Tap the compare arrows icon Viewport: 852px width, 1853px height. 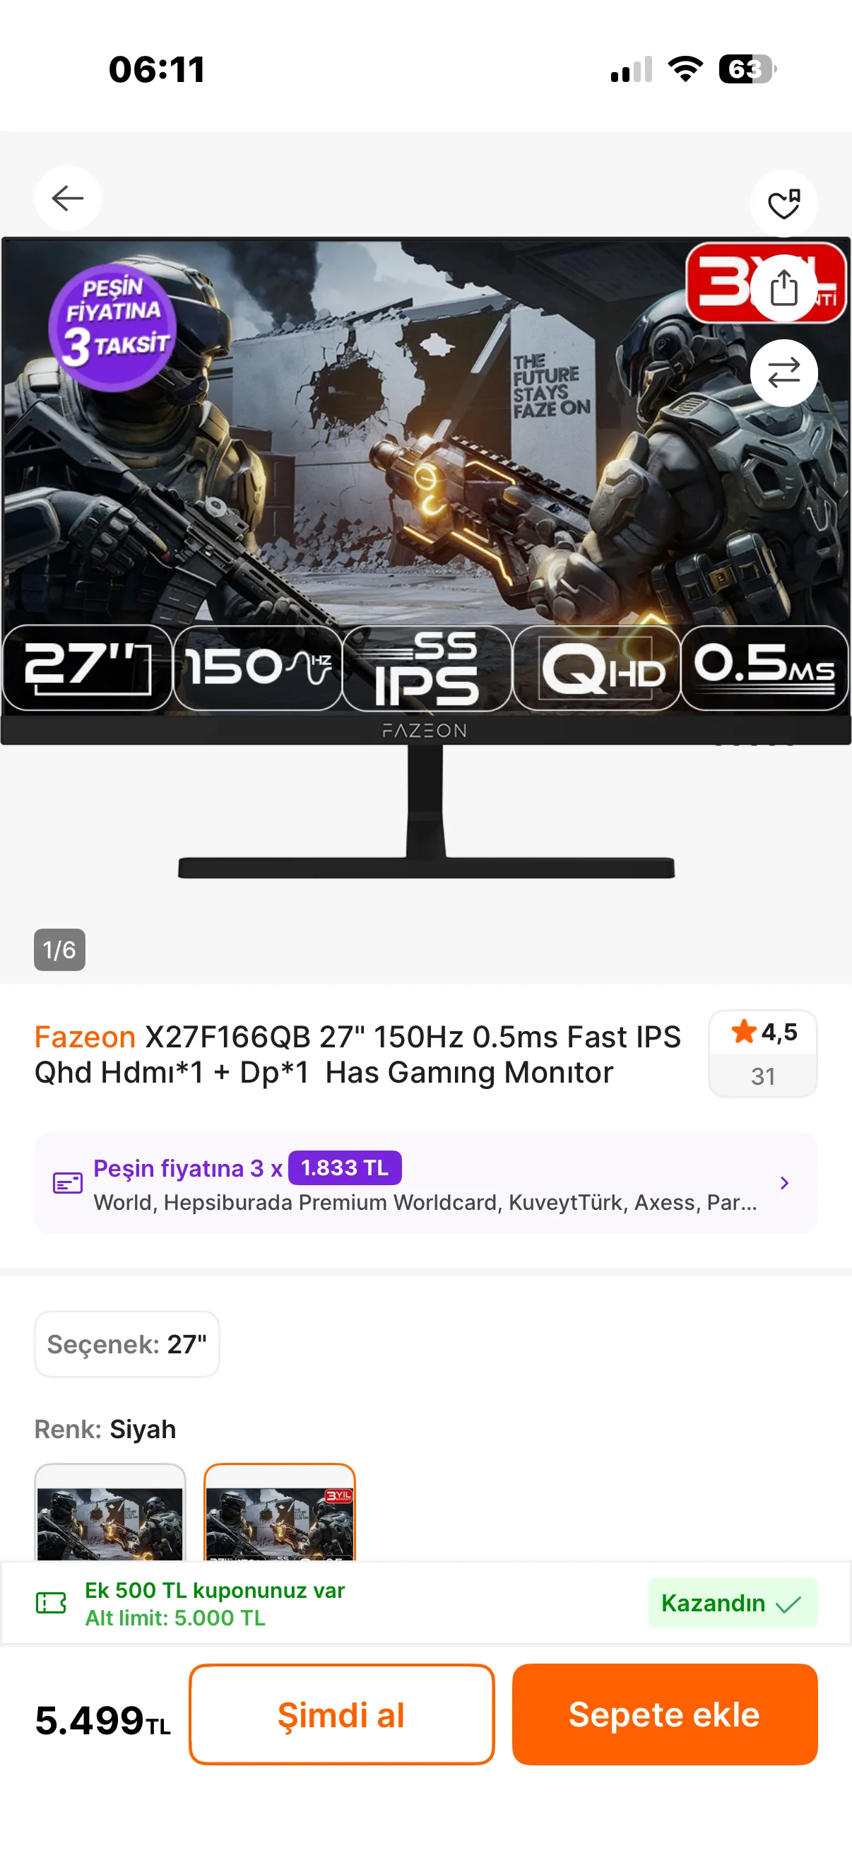783,372
